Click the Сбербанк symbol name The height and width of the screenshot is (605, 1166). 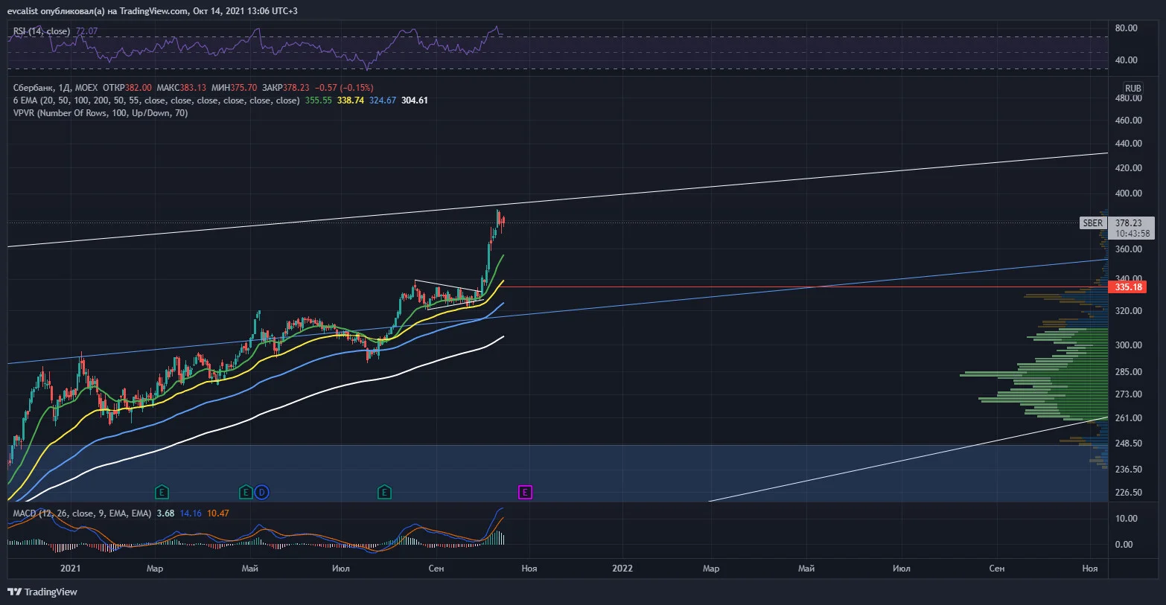pyautogui.click(x=33, y=88)
